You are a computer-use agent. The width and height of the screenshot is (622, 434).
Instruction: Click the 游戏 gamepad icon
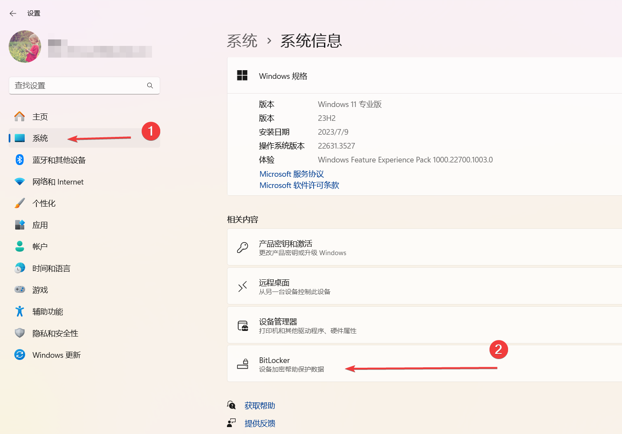coord(19,289)
